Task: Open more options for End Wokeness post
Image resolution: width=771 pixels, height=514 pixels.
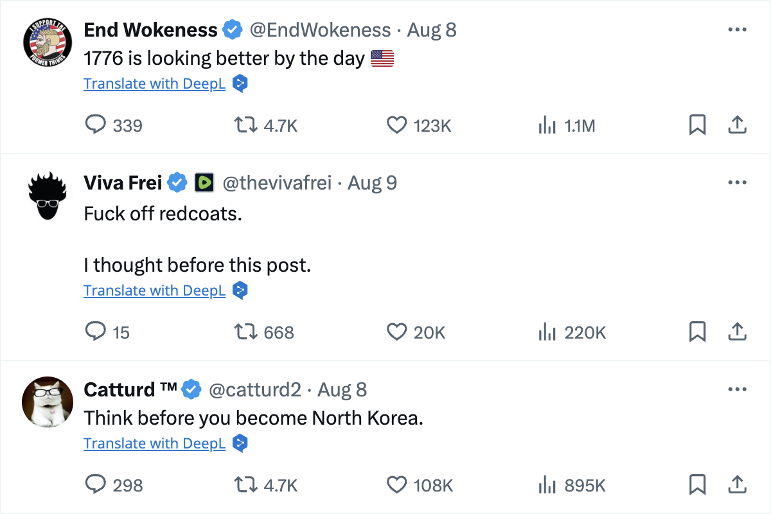Action: click(737, 30)
